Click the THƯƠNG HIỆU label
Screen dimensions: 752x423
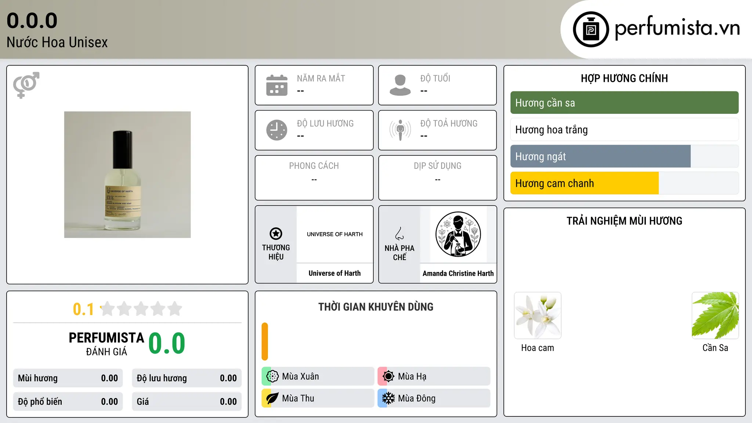point(276,252)
